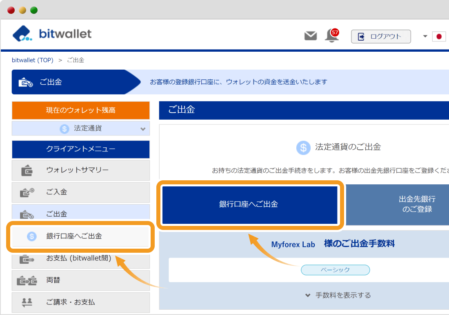The width and height of the screenshot is (449, 315).
Task: Click the ベーシック status badge
Action: (335, 270)
